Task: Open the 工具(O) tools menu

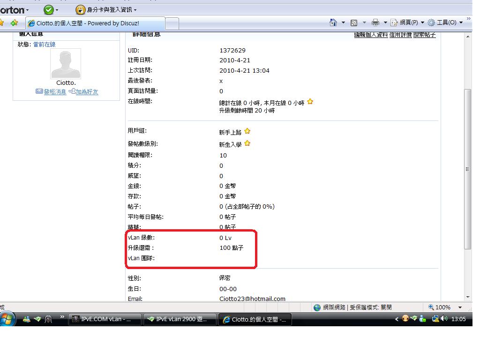Action: (445, 22)
